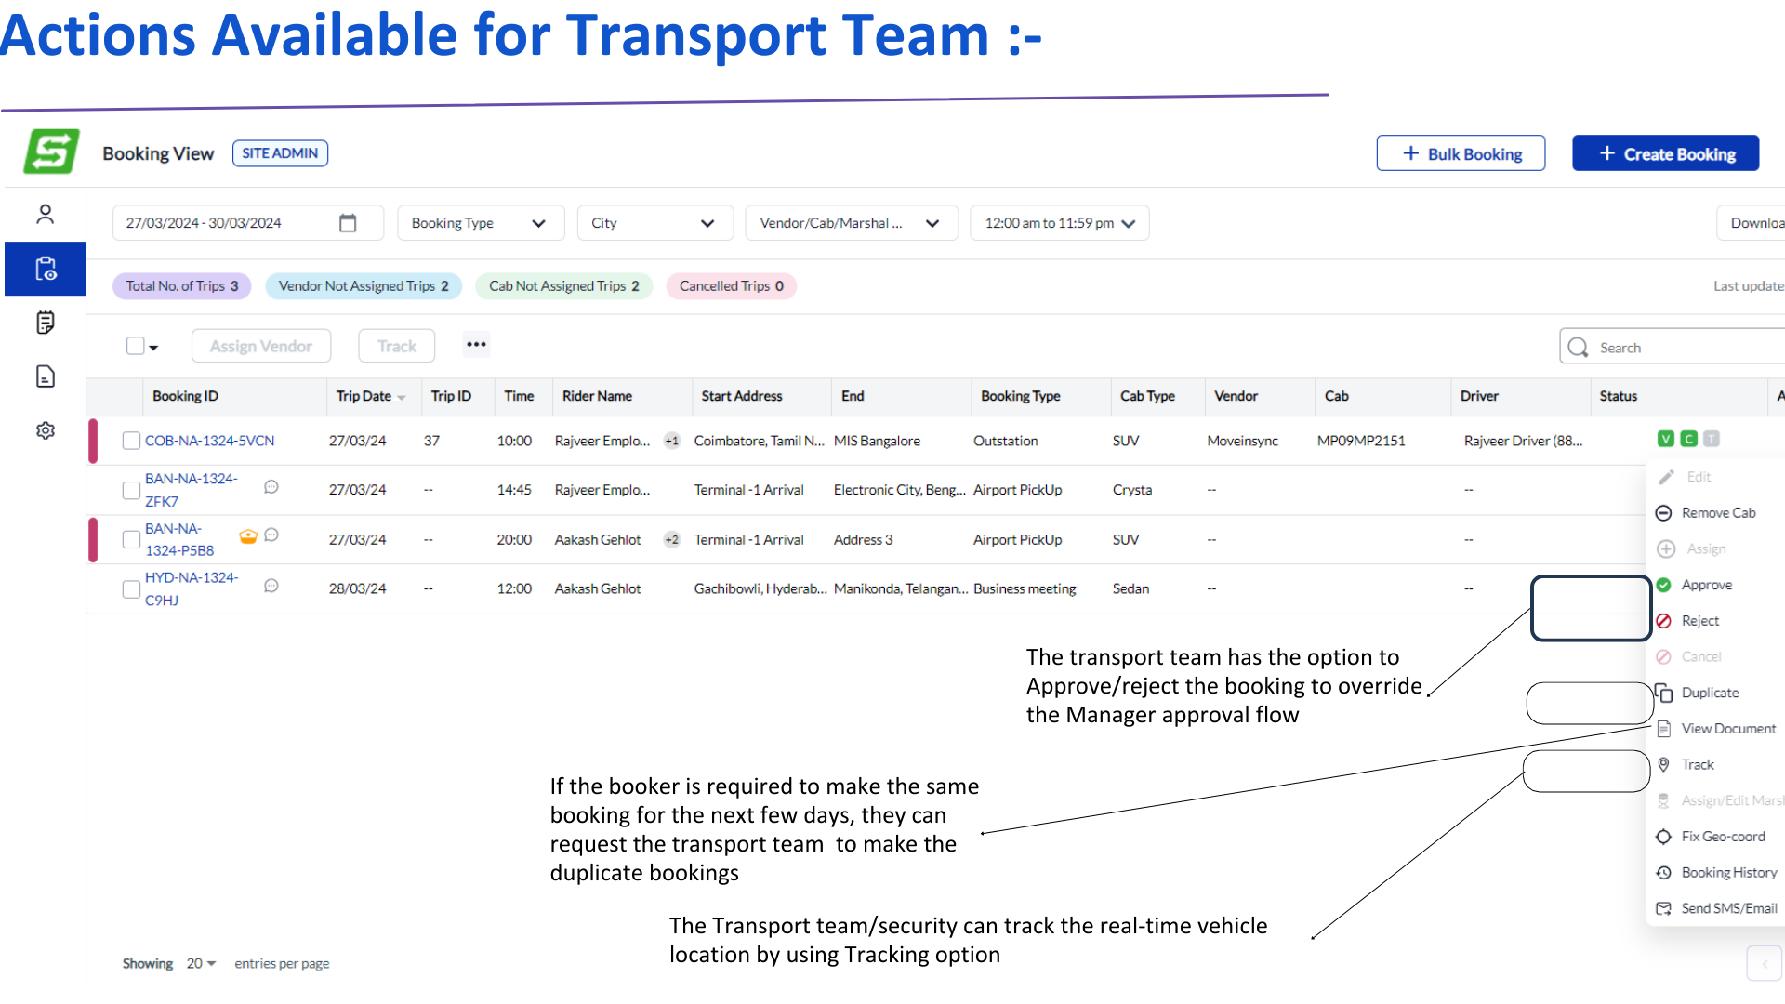Screen dimensions: 1785x1004
Task: Click the Create Booking button
Action: pos(1665,153)
